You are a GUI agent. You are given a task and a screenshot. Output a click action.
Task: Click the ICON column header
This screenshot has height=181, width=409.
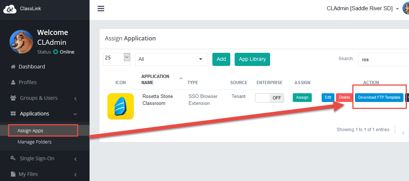click(121, 82)
